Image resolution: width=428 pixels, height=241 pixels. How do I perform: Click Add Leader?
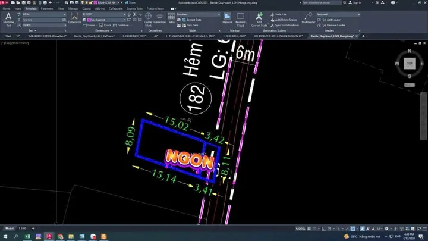tap(331, 20)
